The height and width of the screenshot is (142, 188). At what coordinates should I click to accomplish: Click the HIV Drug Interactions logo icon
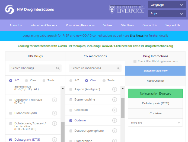coord(9,9)
